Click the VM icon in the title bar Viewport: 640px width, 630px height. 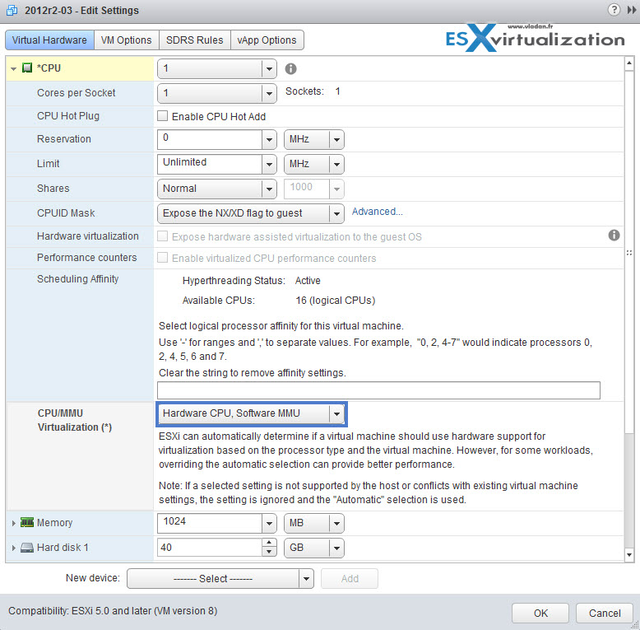click(12, 10)
